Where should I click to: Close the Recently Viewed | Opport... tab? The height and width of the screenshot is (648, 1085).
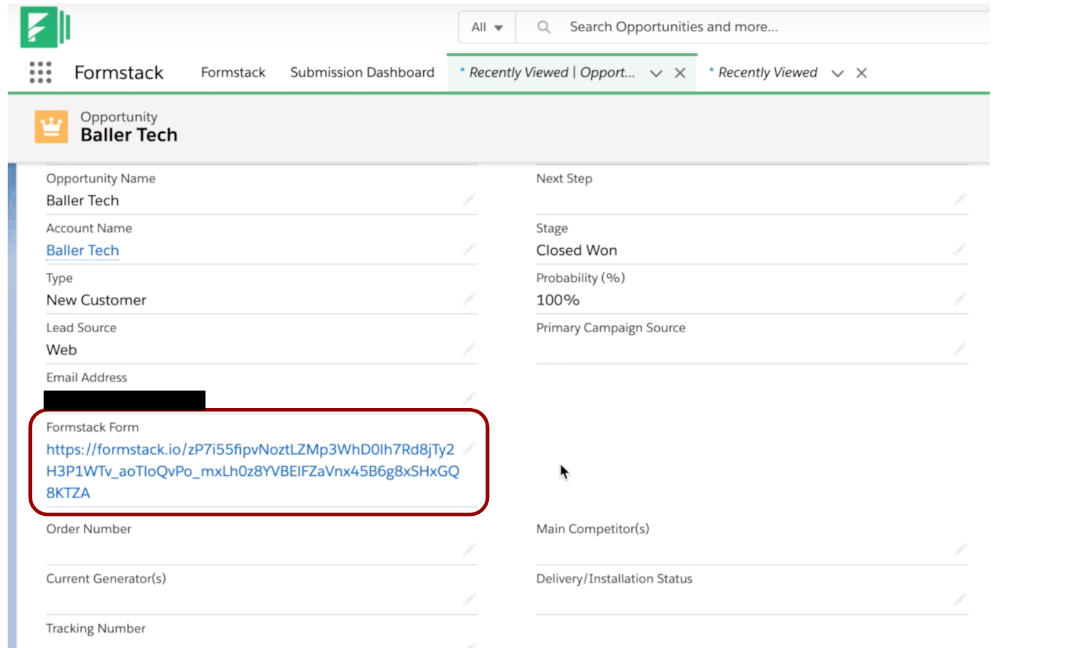click(680, 73)
